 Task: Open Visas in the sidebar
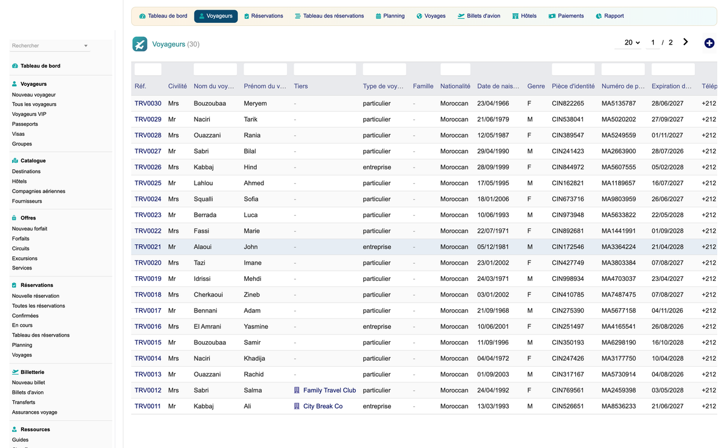[x=18, y=134]
